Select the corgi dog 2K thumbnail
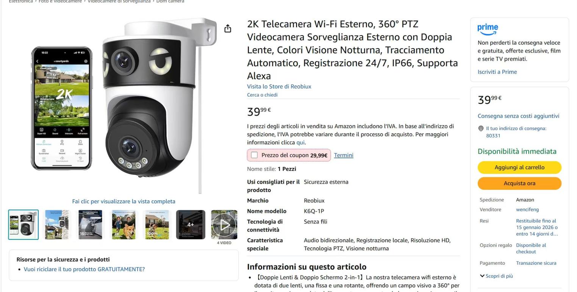The width and height of the screenshot is (577, 292). 124,225
